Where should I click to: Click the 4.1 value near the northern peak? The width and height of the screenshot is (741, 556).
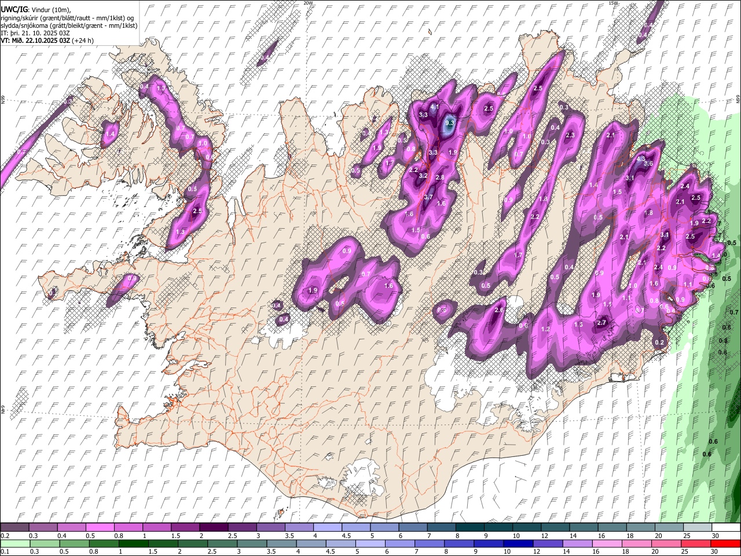(x=435, y=107)
